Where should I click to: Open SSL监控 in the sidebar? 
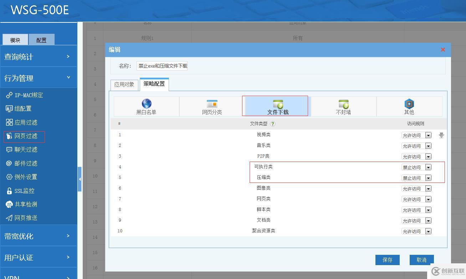(x=24, y=191)
